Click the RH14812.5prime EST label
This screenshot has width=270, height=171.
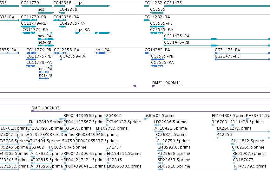click(x=247, y=141)
